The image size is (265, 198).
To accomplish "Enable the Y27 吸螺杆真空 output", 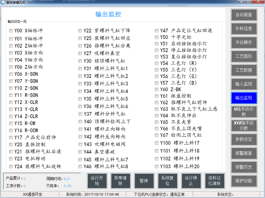I will [80, 53].
